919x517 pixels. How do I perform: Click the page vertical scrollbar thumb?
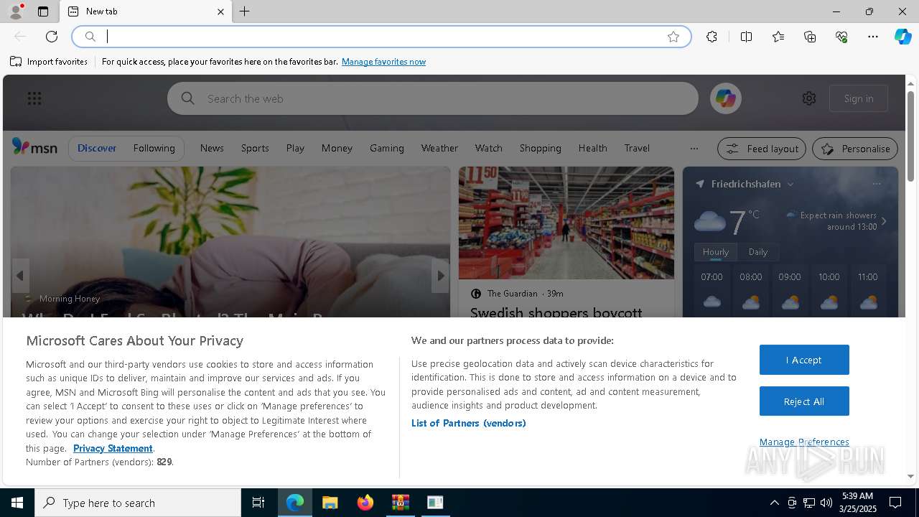[x=910, y=136]
